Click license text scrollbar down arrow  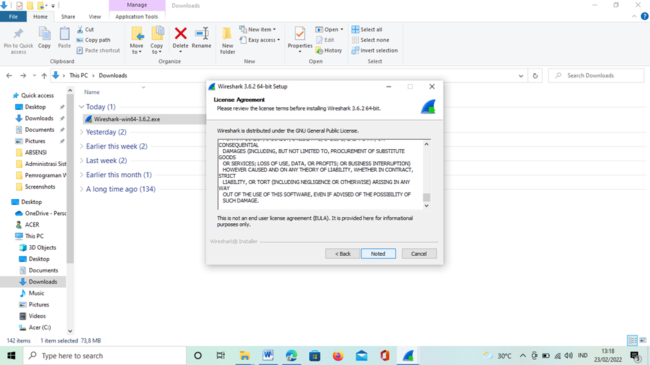click(426, 206)
